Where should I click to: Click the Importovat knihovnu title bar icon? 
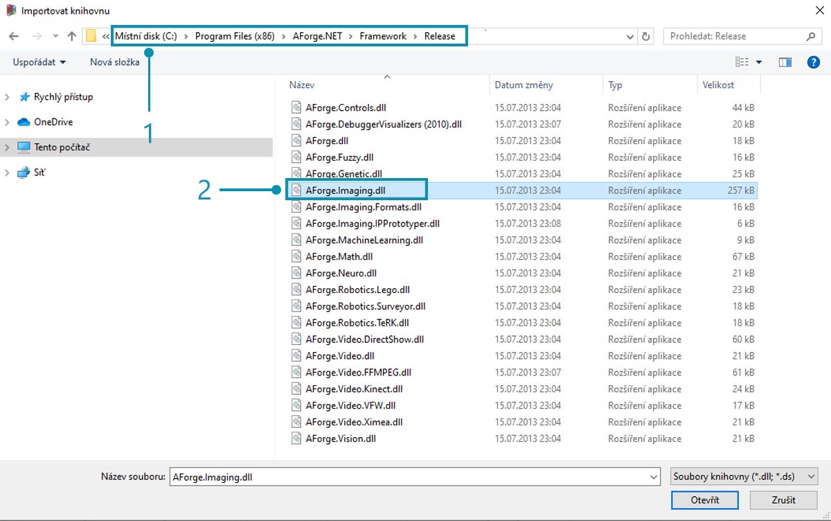point(10,11)
